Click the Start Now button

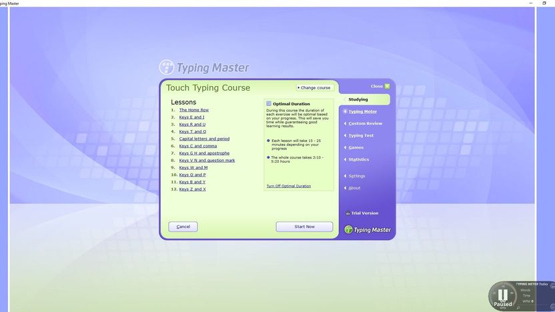click(304, 227)
